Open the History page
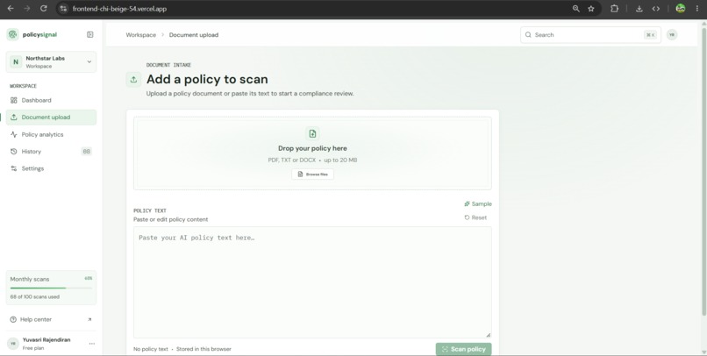The image size is (707, 356). point(51,152)
